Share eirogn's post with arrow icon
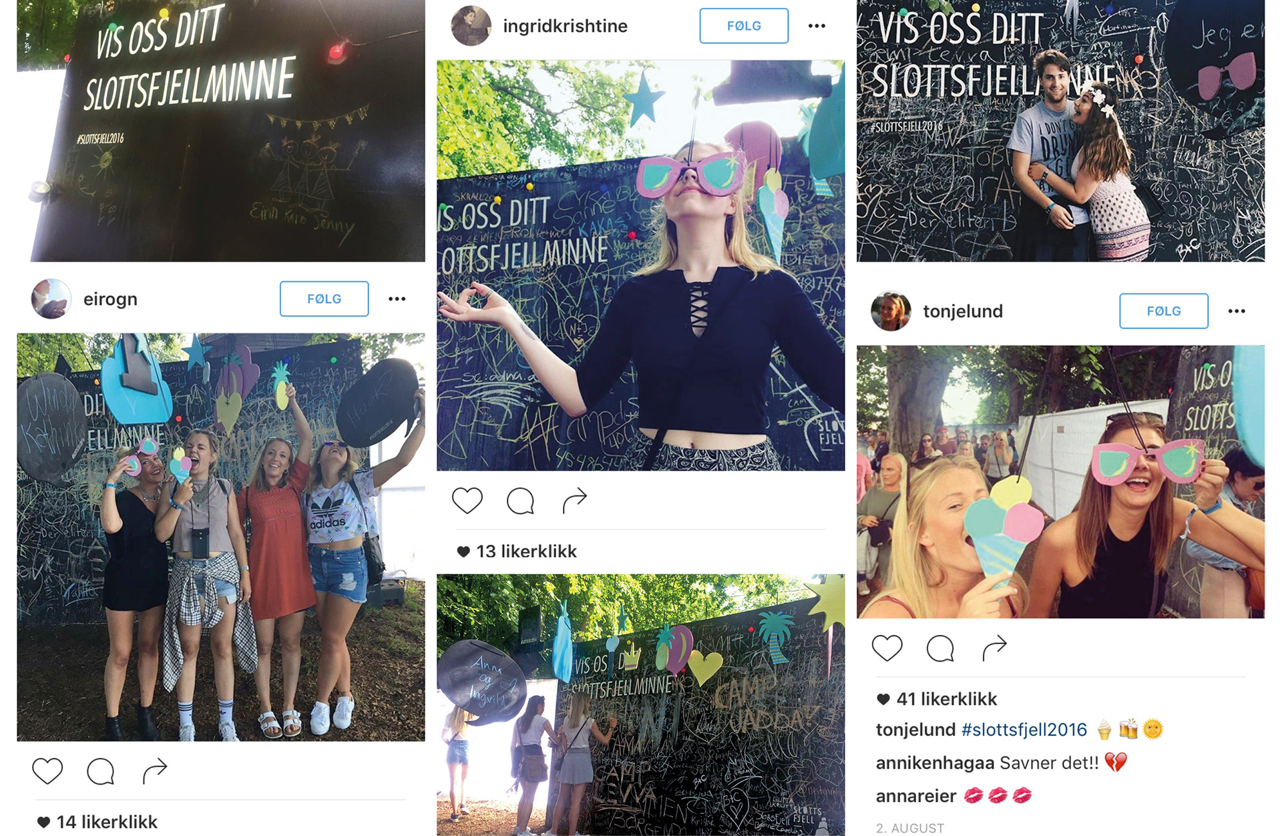This screenshot has width=1282, height=836. pos(155,771)
